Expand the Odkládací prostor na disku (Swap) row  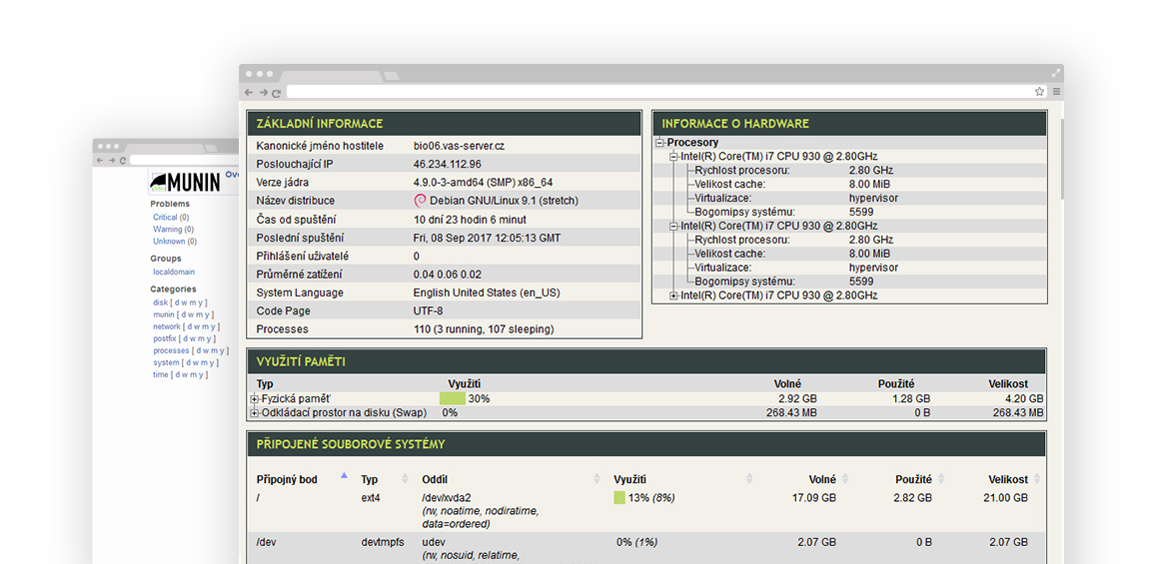click(x=255, y=413)
